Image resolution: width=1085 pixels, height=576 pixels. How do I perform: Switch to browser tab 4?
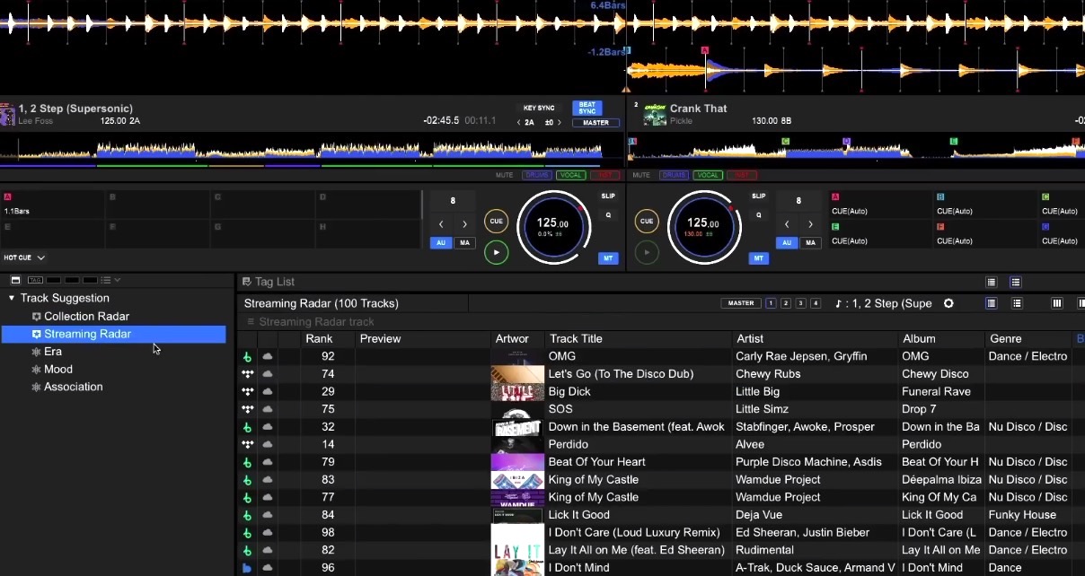[x=814, y=303]
